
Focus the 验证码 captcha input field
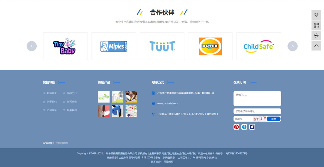(x=243, y=119)
